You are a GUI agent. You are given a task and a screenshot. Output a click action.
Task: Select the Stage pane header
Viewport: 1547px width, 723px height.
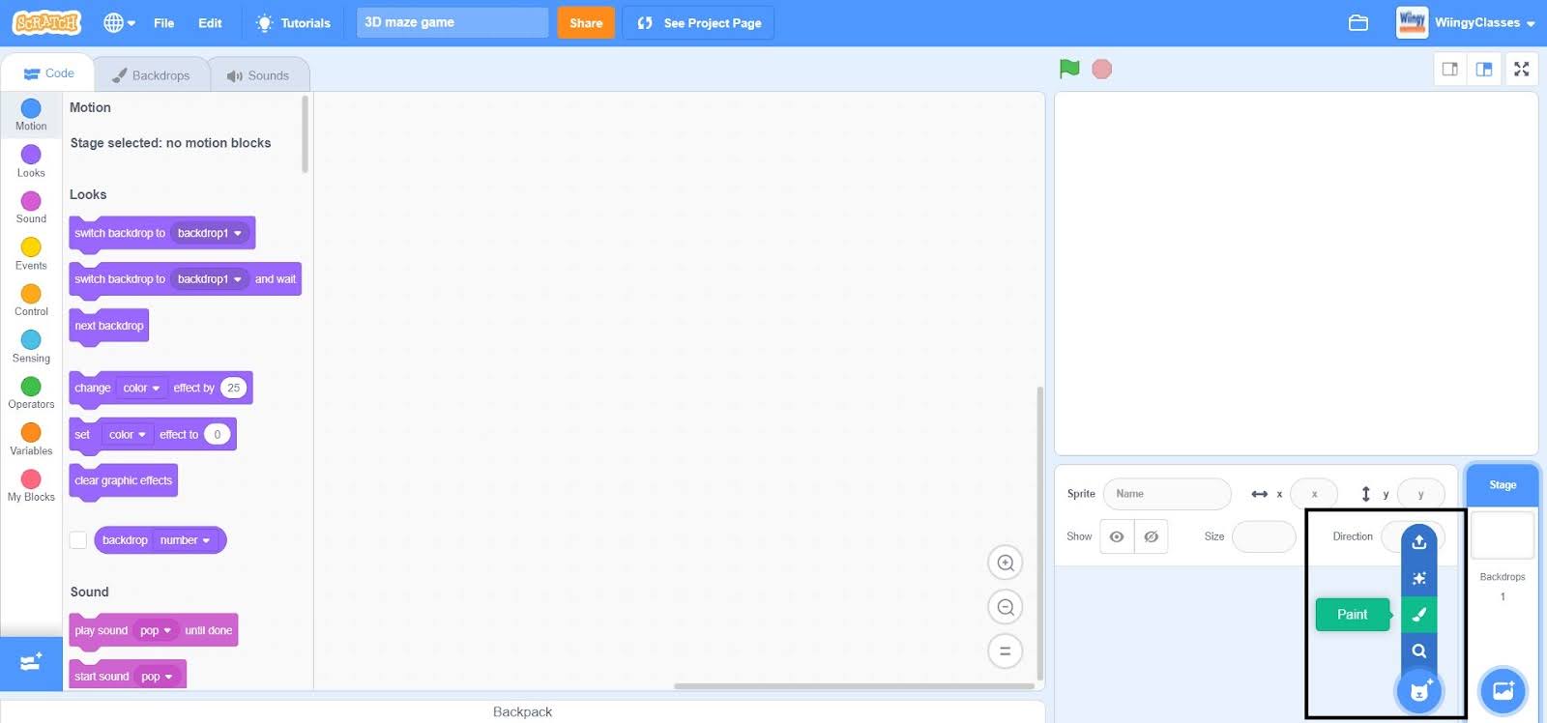coord(1503,485)
